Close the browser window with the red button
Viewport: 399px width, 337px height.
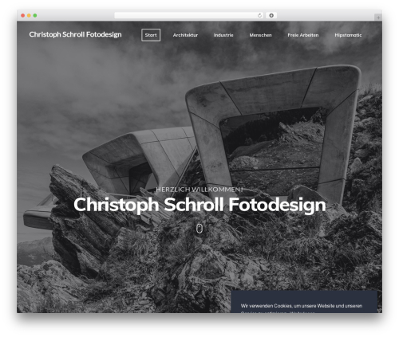pyautogui.click(x=23, y=16)
